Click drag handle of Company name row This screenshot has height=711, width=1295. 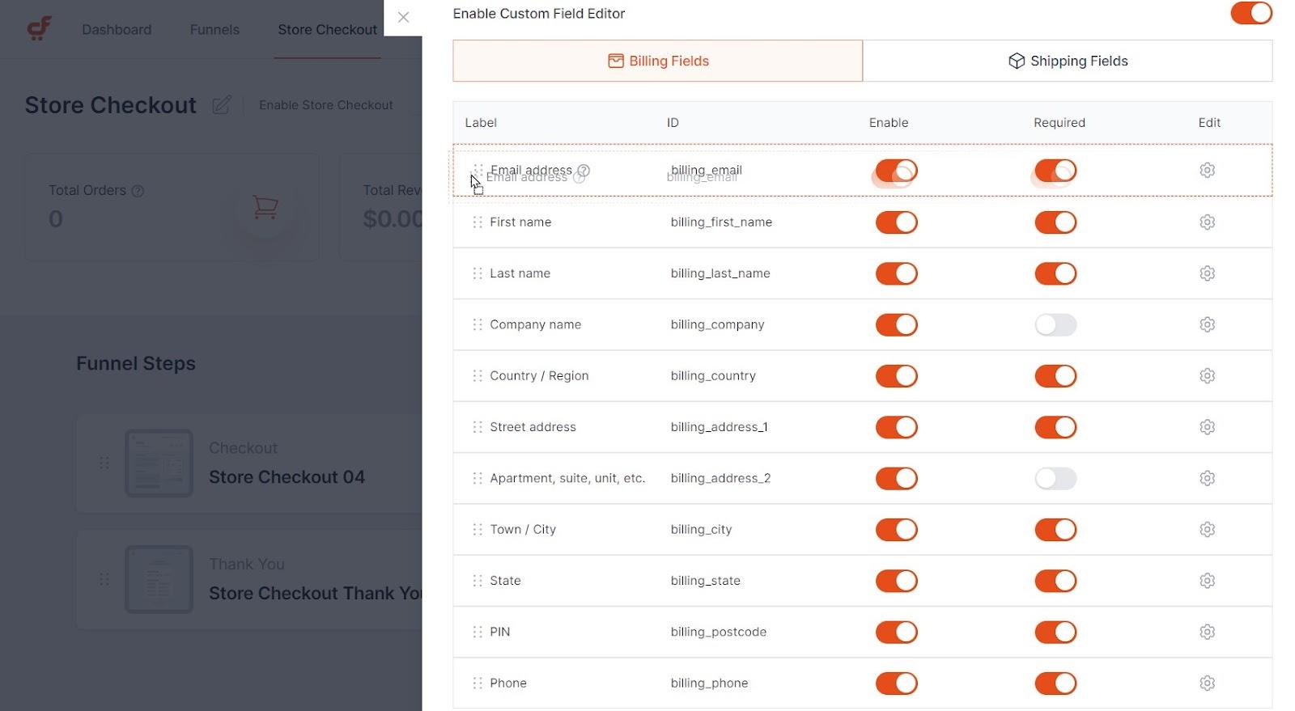click(477, 324)
